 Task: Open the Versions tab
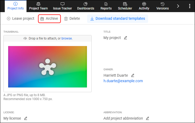coord(162,6)
